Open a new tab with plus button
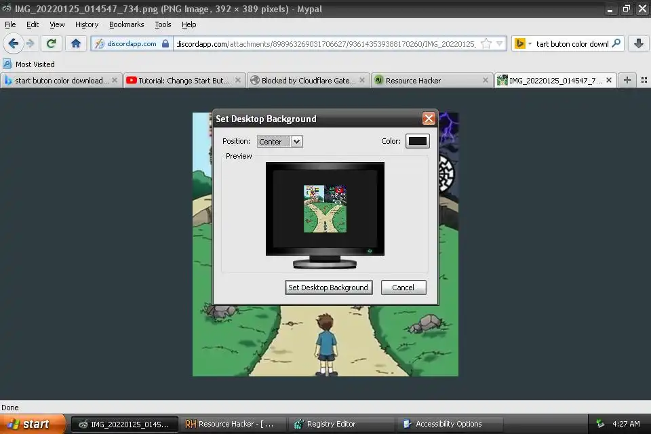Viewport: 651px width, 434px height. coord(627,80)
